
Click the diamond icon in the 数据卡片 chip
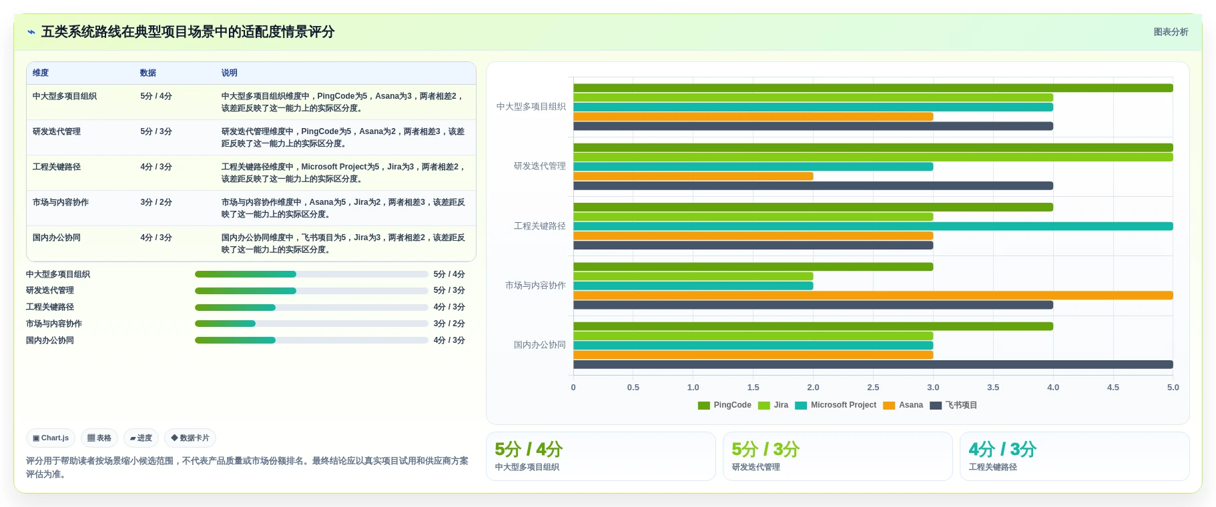click(174, 438)
